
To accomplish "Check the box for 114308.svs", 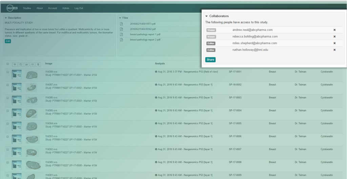I will [7, 72].
